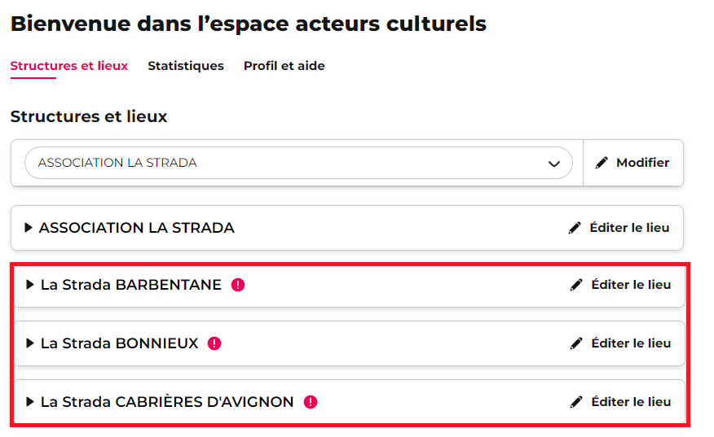This screenshot has height=437, width=714.
Task: Open the Profil et aide tab
Action: point(284,66)
